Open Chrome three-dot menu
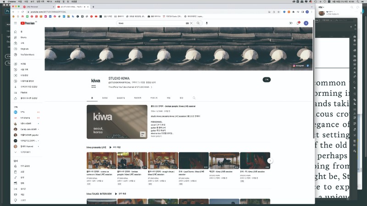Viewport: 367px width, 206px height. pyautogui.click(x=311, y=12)
